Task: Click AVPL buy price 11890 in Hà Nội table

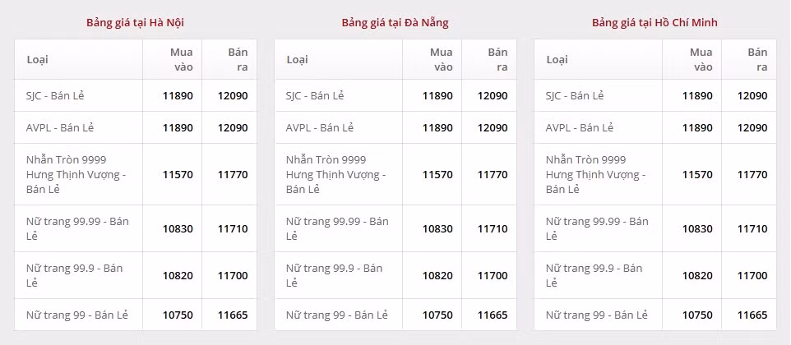Action: point(178,128)
